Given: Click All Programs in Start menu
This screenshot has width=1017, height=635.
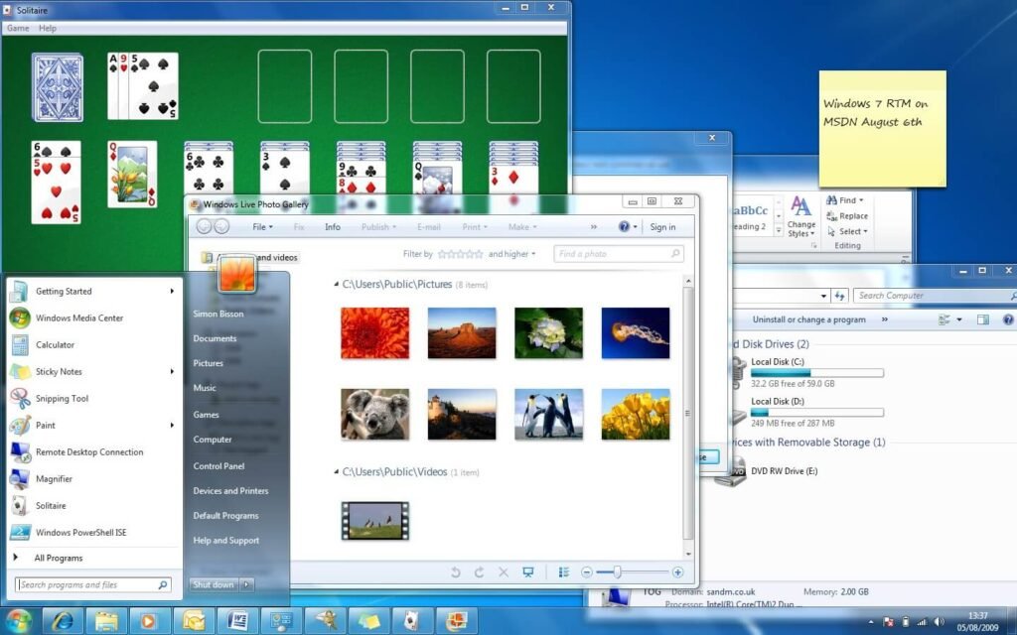Looking at the screenshot, I should coord(59,558).
